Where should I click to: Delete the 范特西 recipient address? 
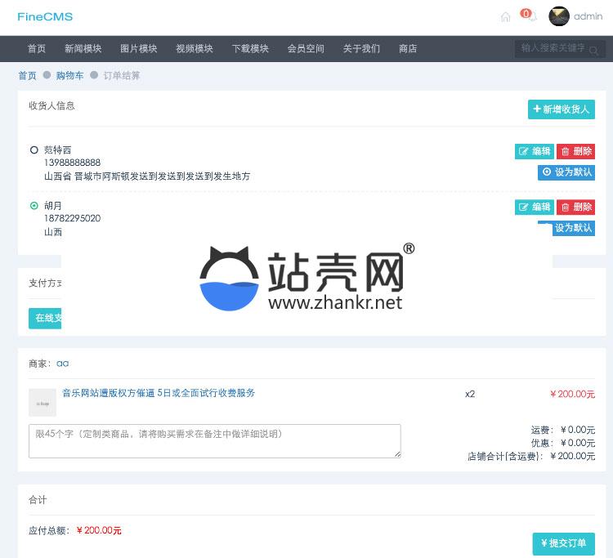pos(575,151)
